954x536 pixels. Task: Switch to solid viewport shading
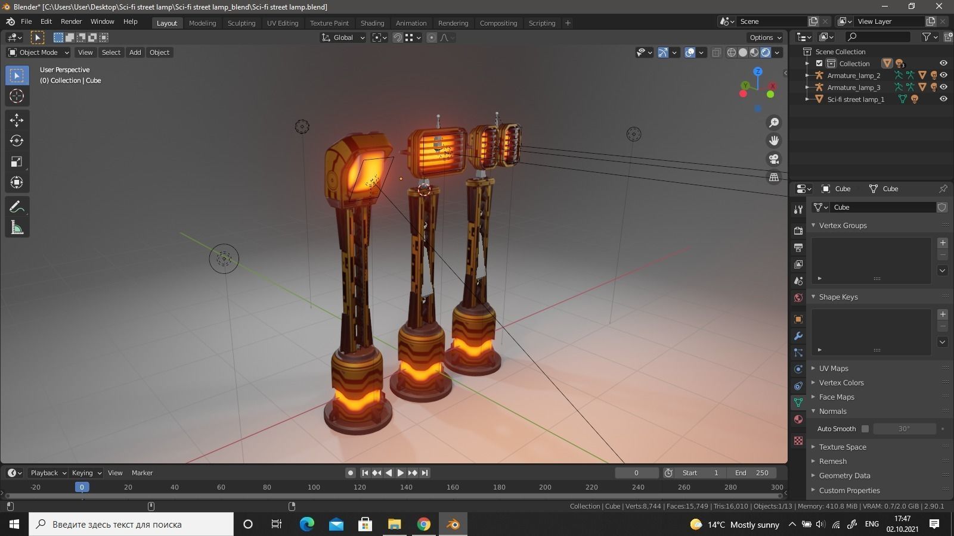(743, 52)
